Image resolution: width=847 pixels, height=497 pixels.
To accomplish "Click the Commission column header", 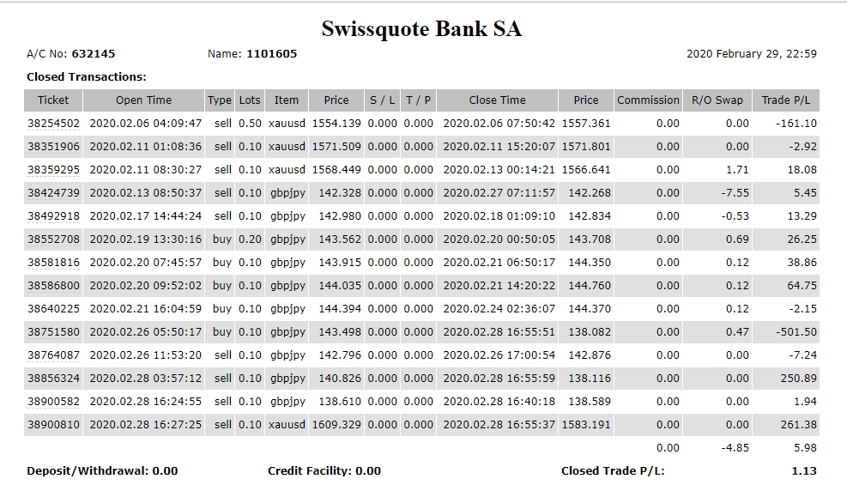I will pos(648,100).
